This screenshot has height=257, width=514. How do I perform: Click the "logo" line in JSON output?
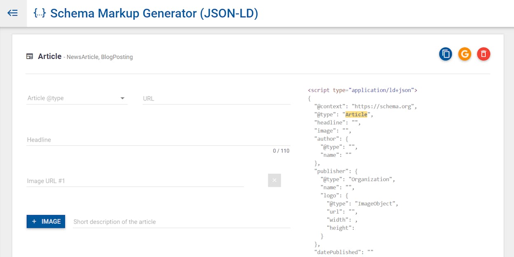click(334, 195)
